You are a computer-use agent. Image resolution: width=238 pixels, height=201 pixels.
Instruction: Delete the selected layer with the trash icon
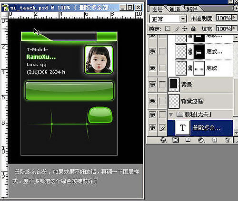point(227,140)
